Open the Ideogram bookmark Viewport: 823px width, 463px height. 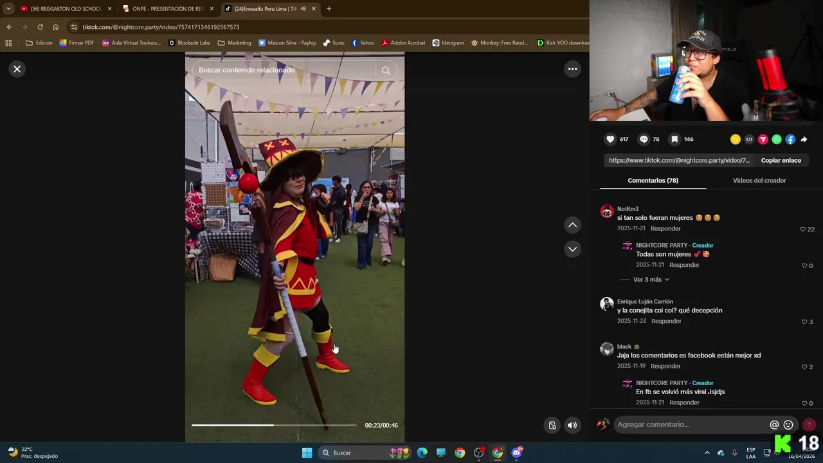[448, 43]
